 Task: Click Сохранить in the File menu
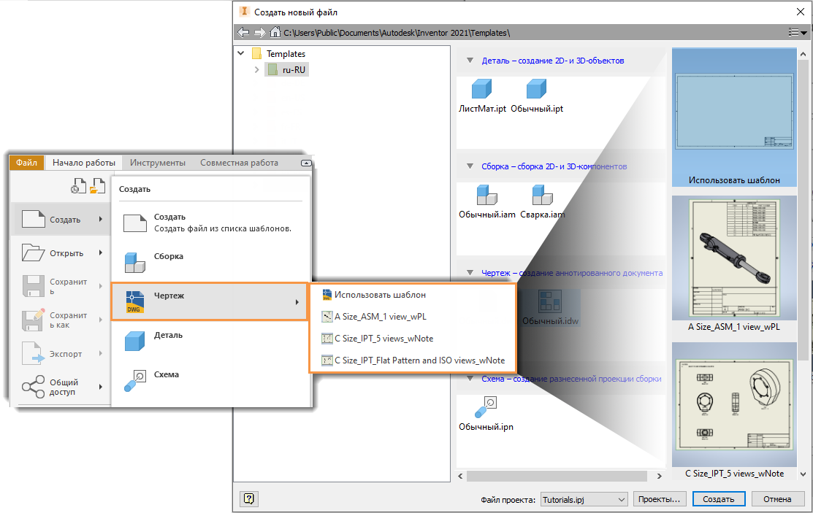(61, 286)
